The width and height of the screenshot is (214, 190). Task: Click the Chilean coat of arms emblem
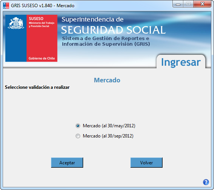tap(16, 23)
